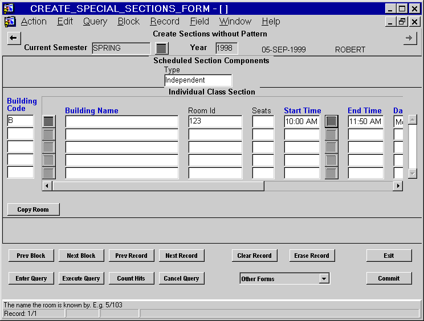Click the Exit button
The image size is (424, 321).
389,256
